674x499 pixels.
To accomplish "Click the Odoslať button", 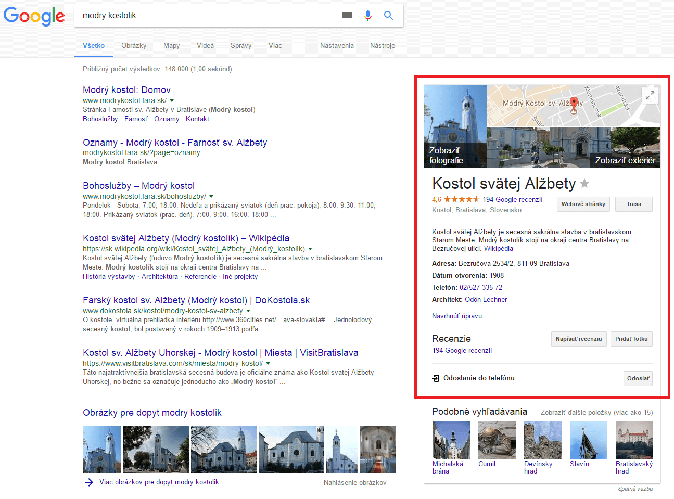I will 638,378.
